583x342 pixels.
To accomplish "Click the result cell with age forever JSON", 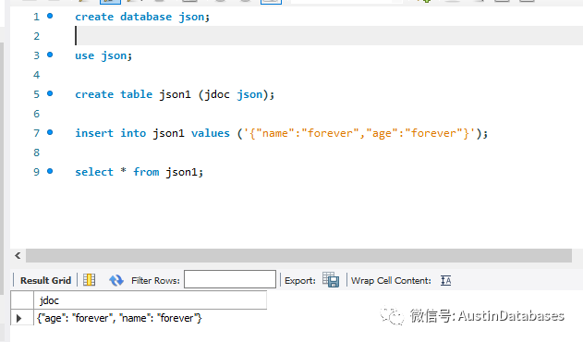I will coord(119,318).
